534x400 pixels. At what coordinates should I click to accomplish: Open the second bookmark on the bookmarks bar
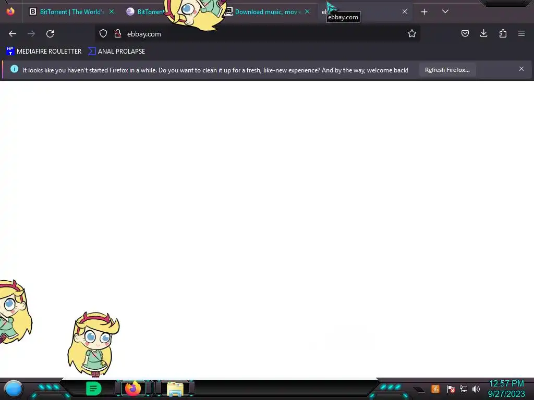[117, 52]
